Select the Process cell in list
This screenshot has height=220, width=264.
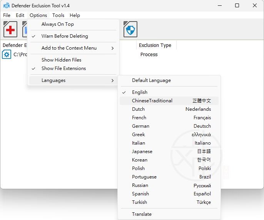149,54
